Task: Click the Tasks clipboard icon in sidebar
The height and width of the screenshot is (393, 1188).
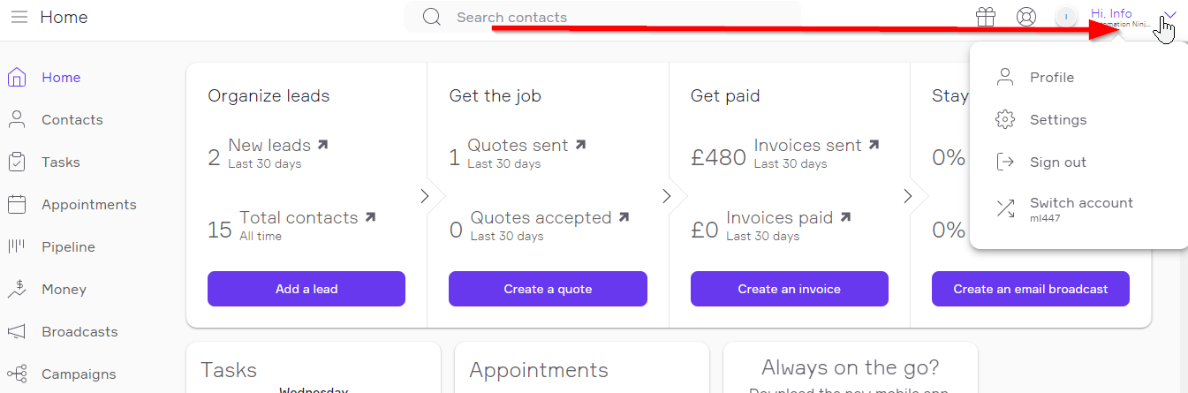Action: click(x=17, y=162)
